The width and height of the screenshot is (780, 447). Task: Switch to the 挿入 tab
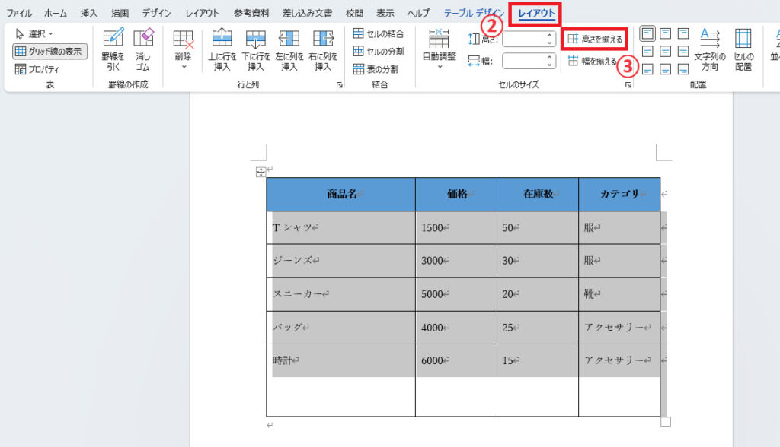pos(88,14)
